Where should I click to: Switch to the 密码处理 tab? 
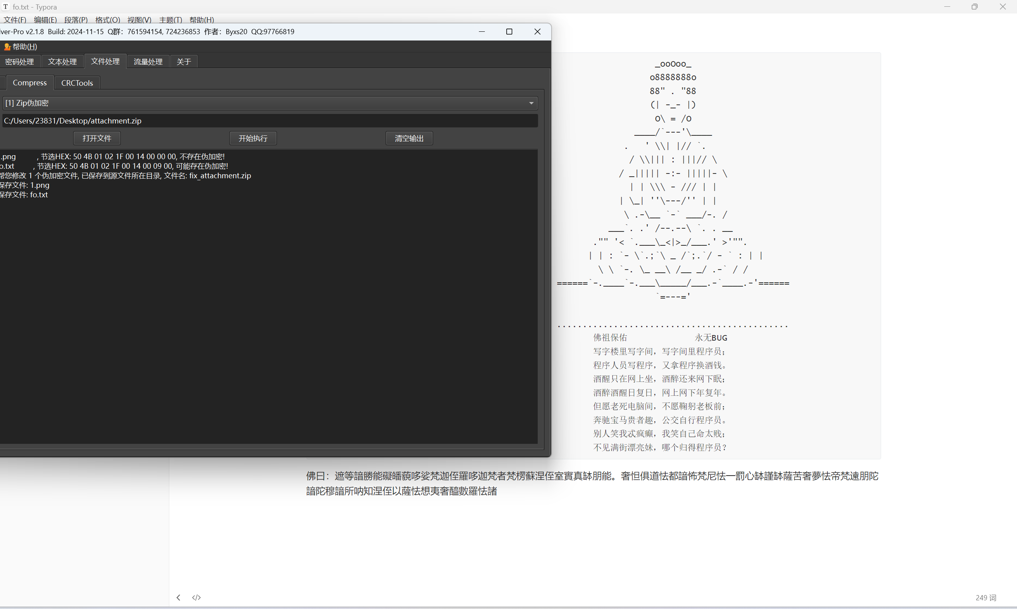[x=19, y=62]
